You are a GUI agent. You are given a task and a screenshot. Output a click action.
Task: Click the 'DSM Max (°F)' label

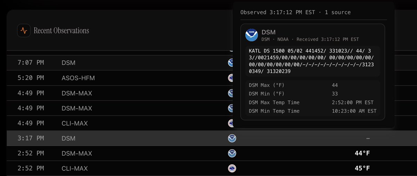click(267, 85)
